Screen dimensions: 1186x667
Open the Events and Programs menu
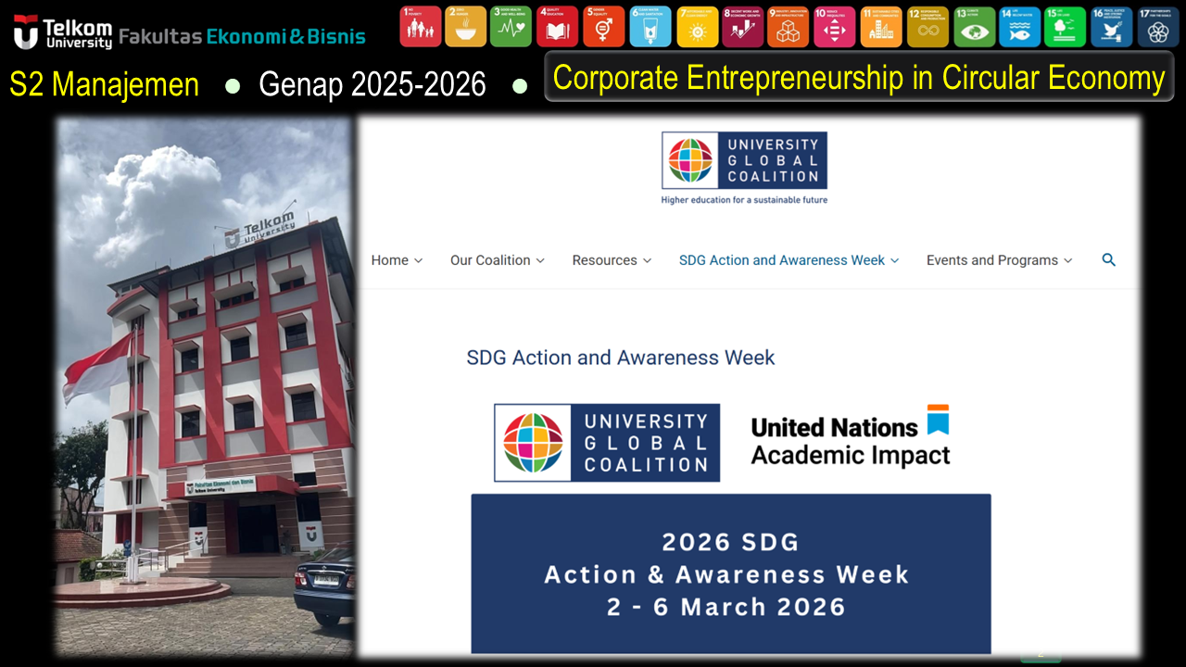coord(999,260)
